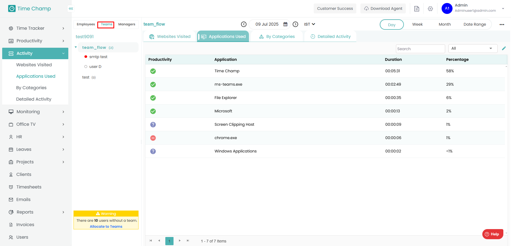Collapse the sidebar with double-chevron icon

(x=71, y=9)
